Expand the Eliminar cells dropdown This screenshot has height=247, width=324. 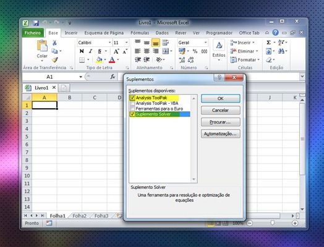(x=257, y=51)
